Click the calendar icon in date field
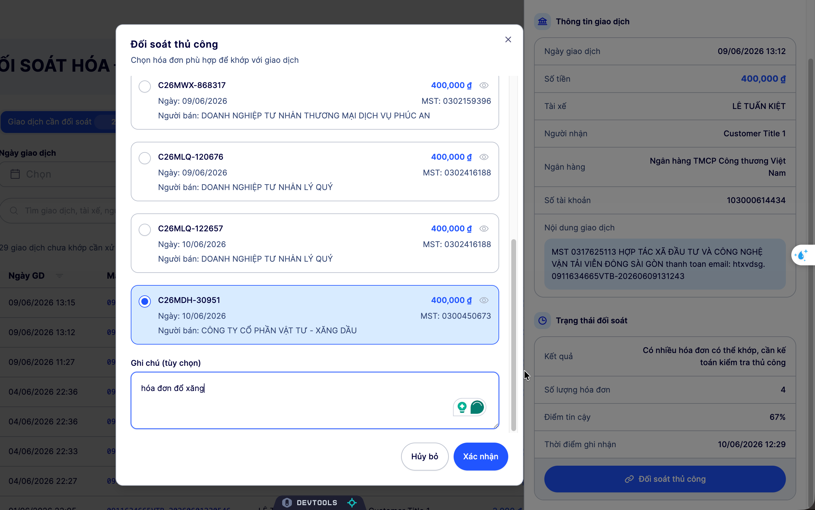815x510 pixels. pos(15,174)
